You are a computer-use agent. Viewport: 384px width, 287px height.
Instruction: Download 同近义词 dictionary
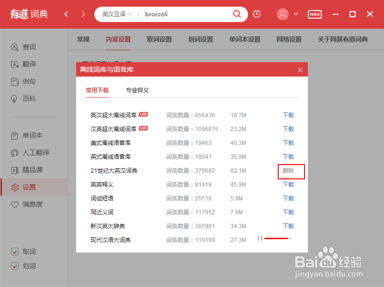(288, 212)
